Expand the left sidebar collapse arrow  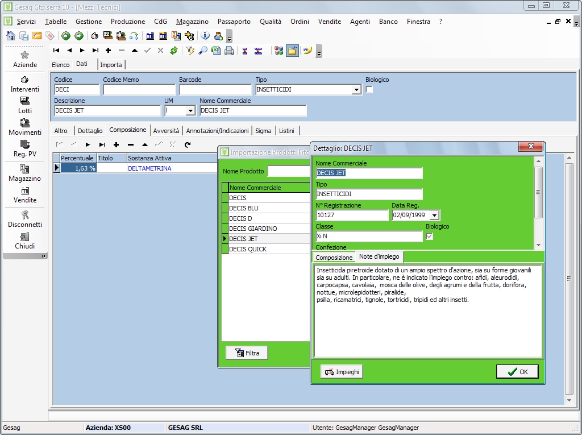click(x=43, y=256)
